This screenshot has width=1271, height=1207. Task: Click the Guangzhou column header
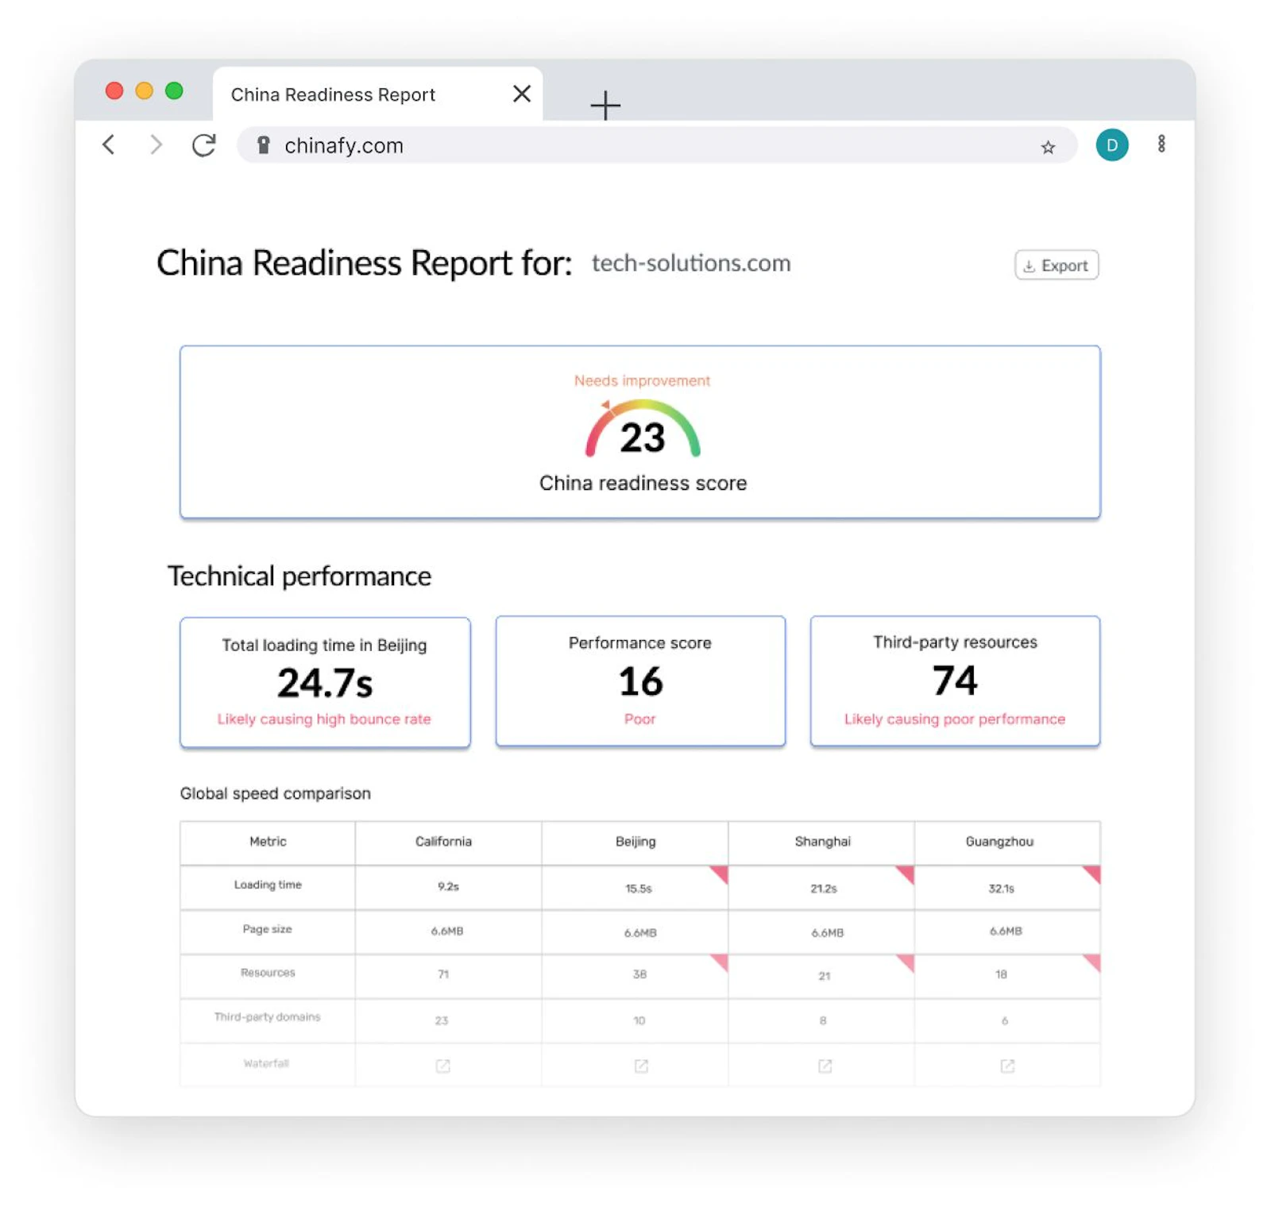tap(999, 841)
